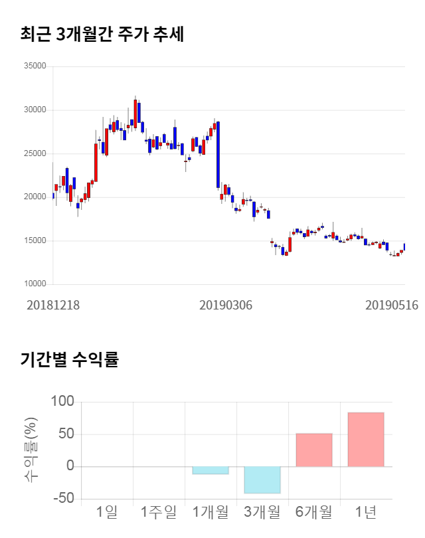Click the 1일 x-axis label
Screen dimensions: 425x538
(x=106, y=512)
